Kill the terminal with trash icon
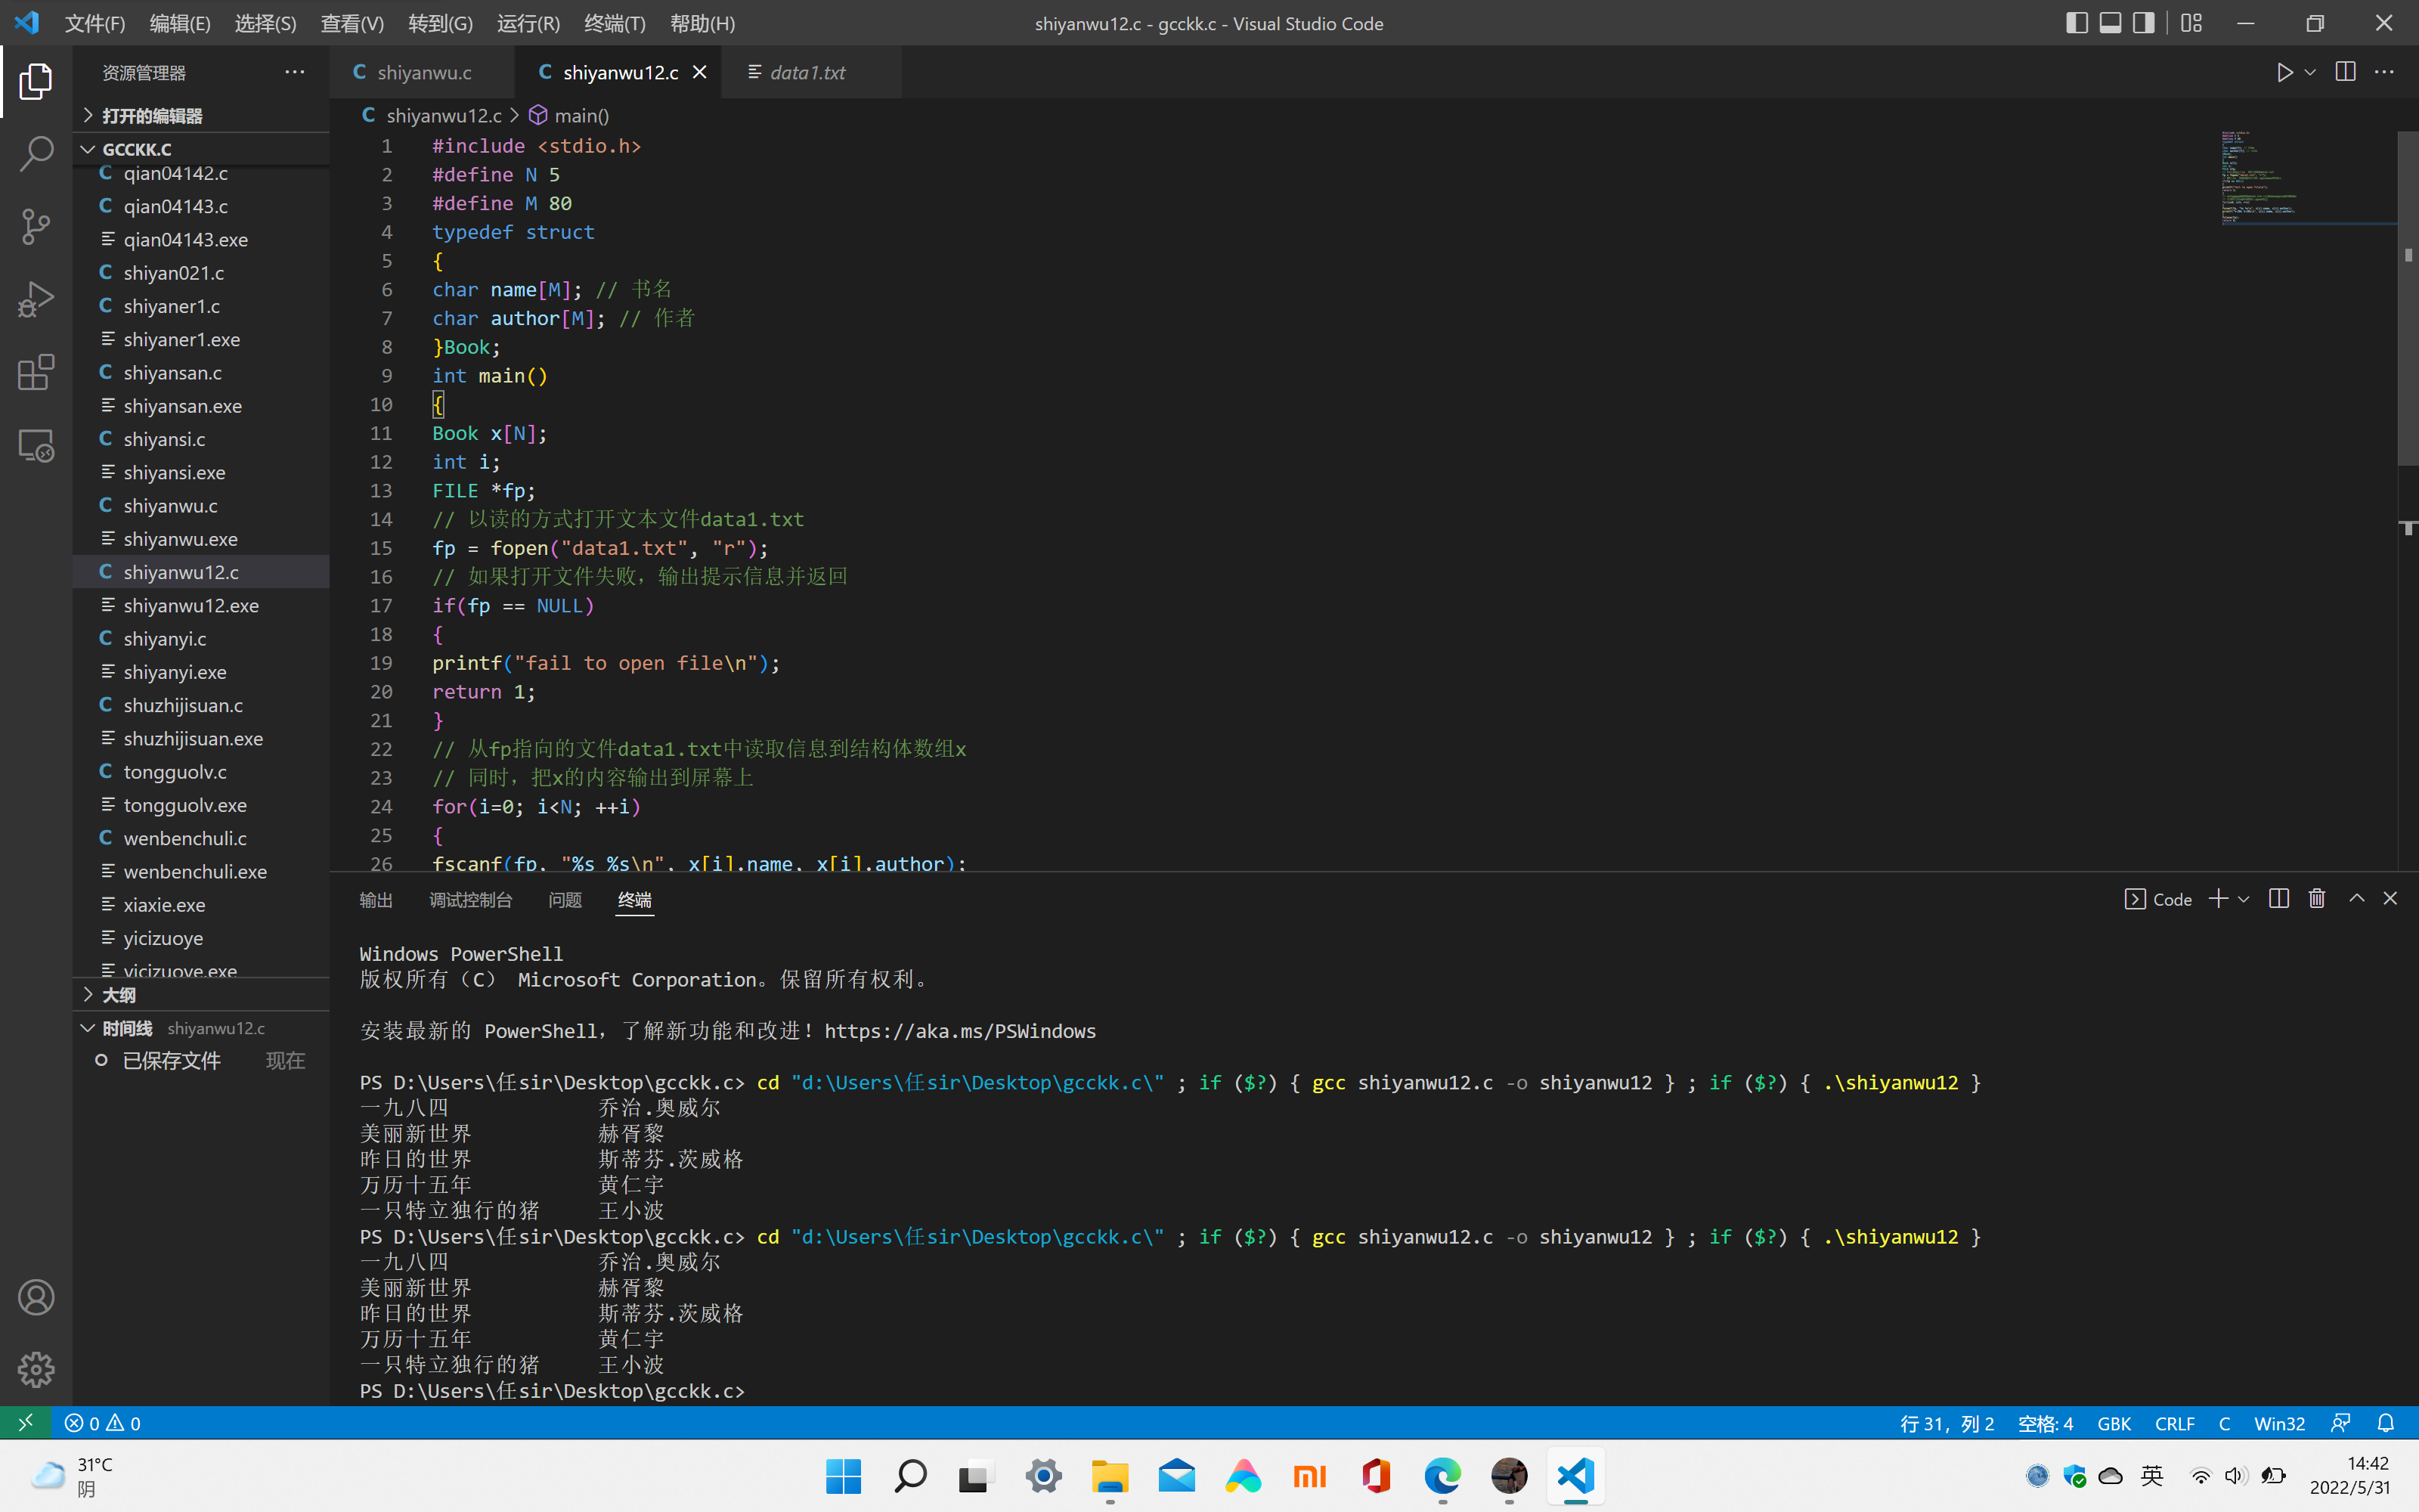Screen dimensions: 2419x1512 [x=2317, y=899]
